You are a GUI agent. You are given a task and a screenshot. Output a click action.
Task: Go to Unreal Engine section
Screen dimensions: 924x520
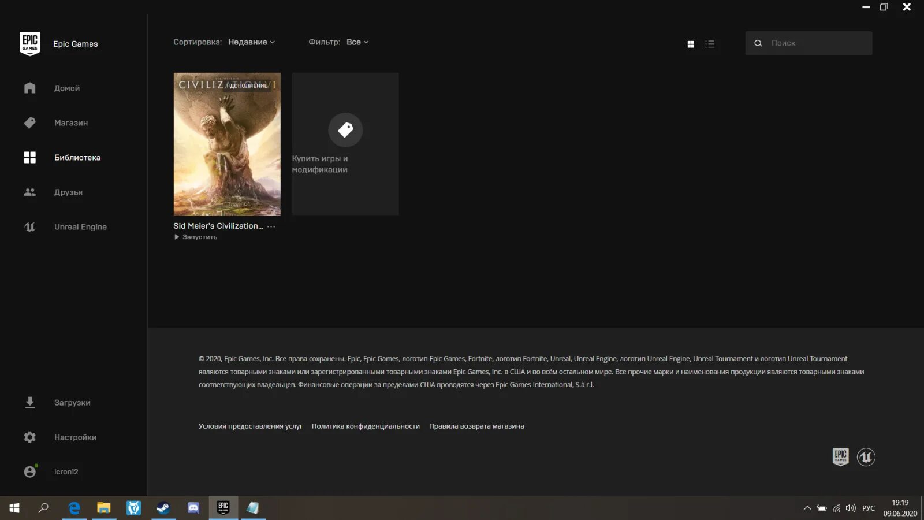tap(80, 226)
